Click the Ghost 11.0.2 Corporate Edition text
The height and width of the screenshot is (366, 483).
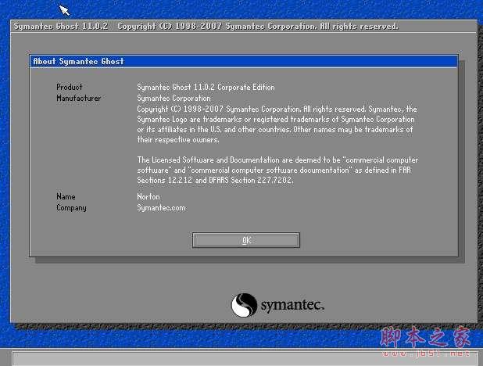pos(206,87)
